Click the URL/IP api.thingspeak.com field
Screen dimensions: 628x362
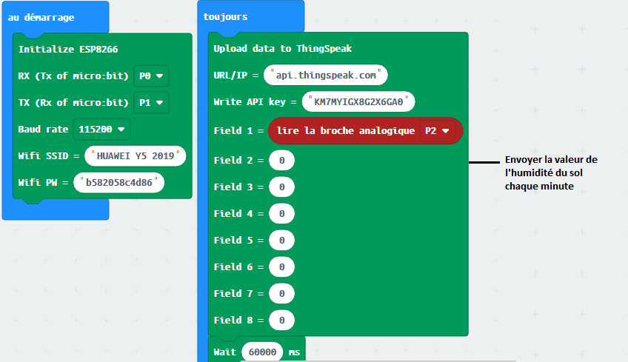(326, 75)
